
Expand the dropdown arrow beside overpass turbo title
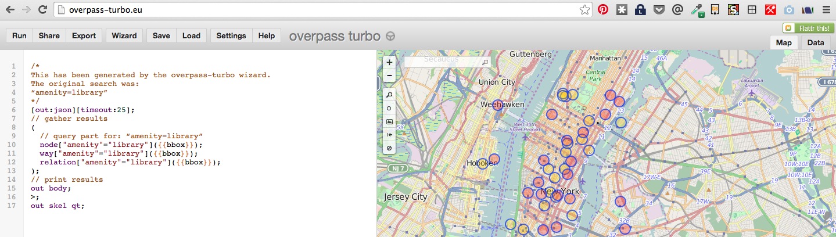point(391,36)
